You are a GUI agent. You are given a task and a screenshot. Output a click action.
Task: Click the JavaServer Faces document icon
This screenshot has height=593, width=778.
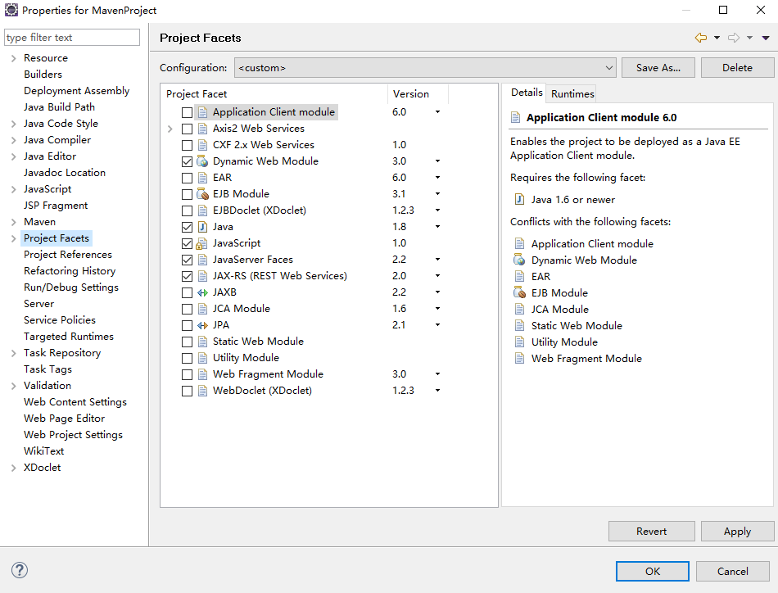coord(202,260)
